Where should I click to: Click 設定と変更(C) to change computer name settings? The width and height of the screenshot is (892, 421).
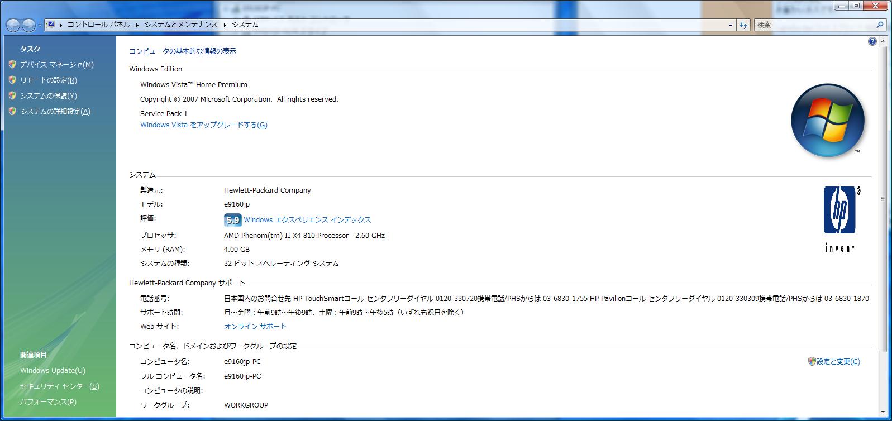[x=838, y=362]
